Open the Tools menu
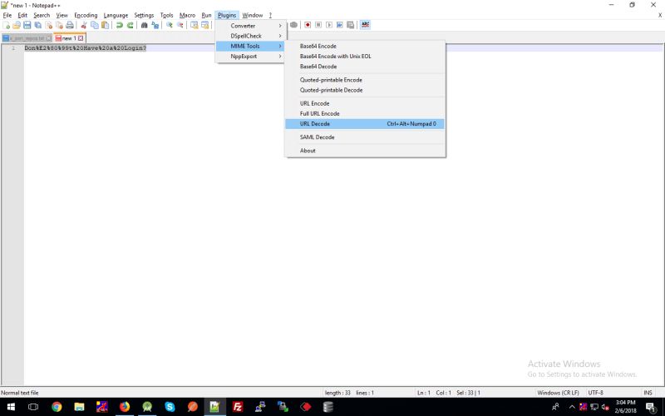The image size is (665, 416). click(167, 15)
